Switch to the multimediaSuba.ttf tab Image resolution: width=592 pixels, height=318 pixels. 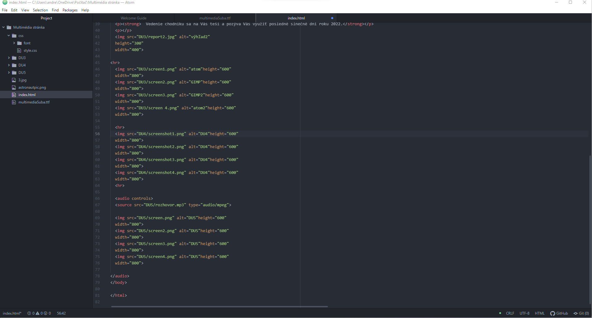215,18
